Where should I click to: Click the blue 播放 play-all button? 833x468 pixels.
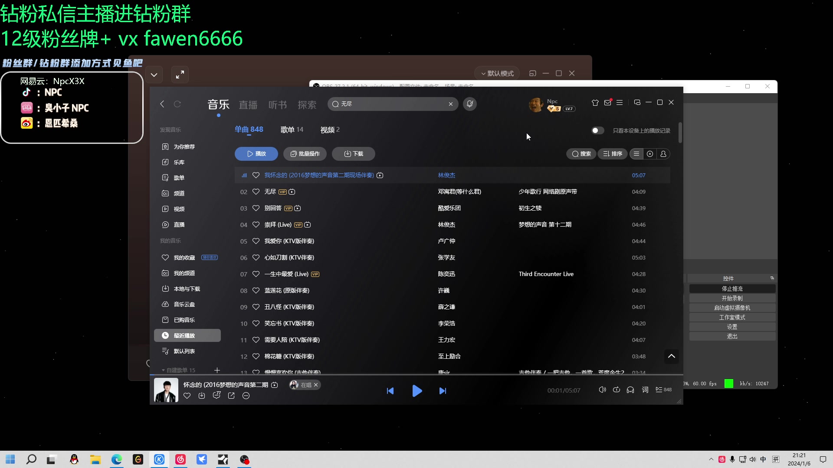[x=256, y=154]
